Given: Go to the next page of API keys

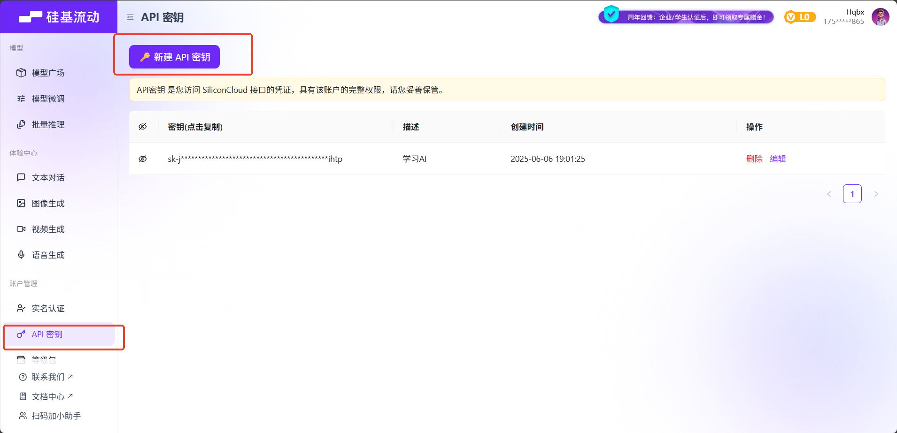Looking at the screenshot, I should tap(876, 194).
